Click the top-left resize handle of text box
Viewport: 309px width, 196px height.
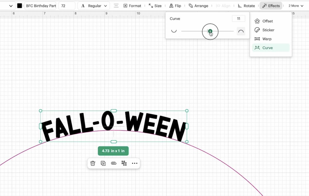coord(40,111)
